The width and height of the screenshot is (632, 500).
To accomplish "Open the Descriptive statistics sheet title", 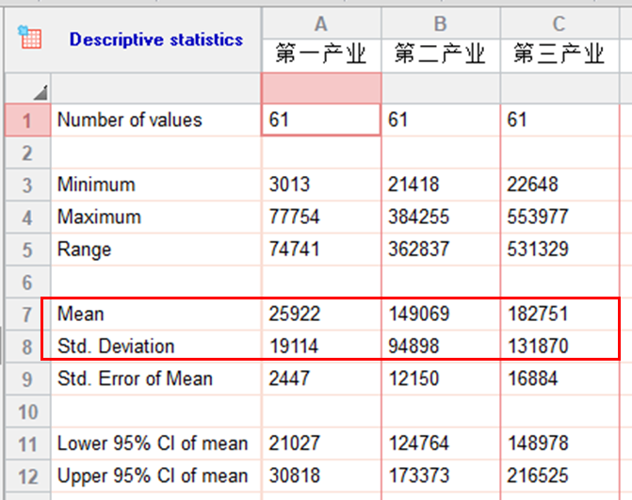I will click(x=155, y=40).
